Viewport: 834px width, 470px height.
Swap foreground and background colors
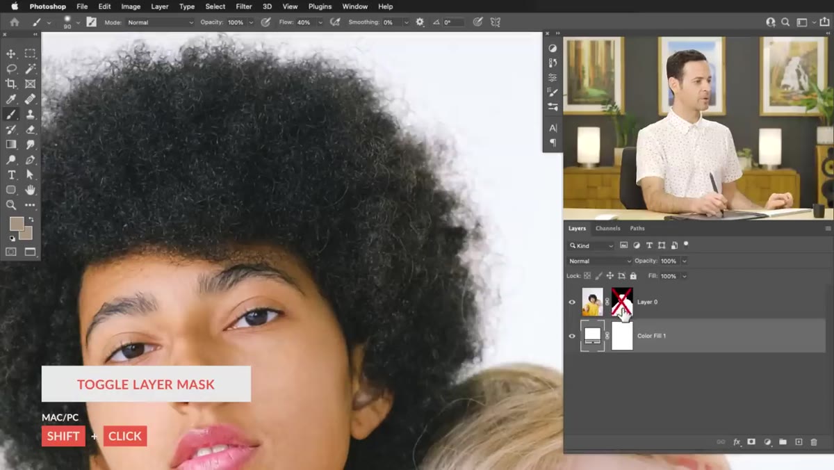click(x=31, y=220)
